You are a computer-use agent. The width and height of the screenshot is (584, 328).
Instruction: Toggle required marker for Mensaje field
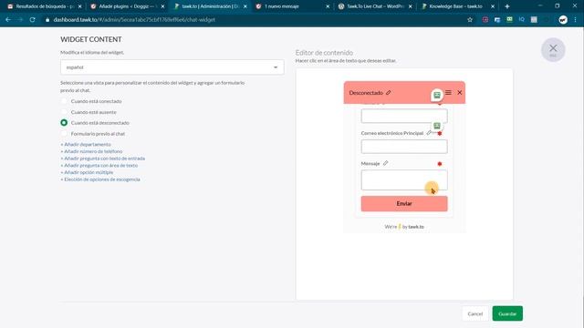point(440,164)
